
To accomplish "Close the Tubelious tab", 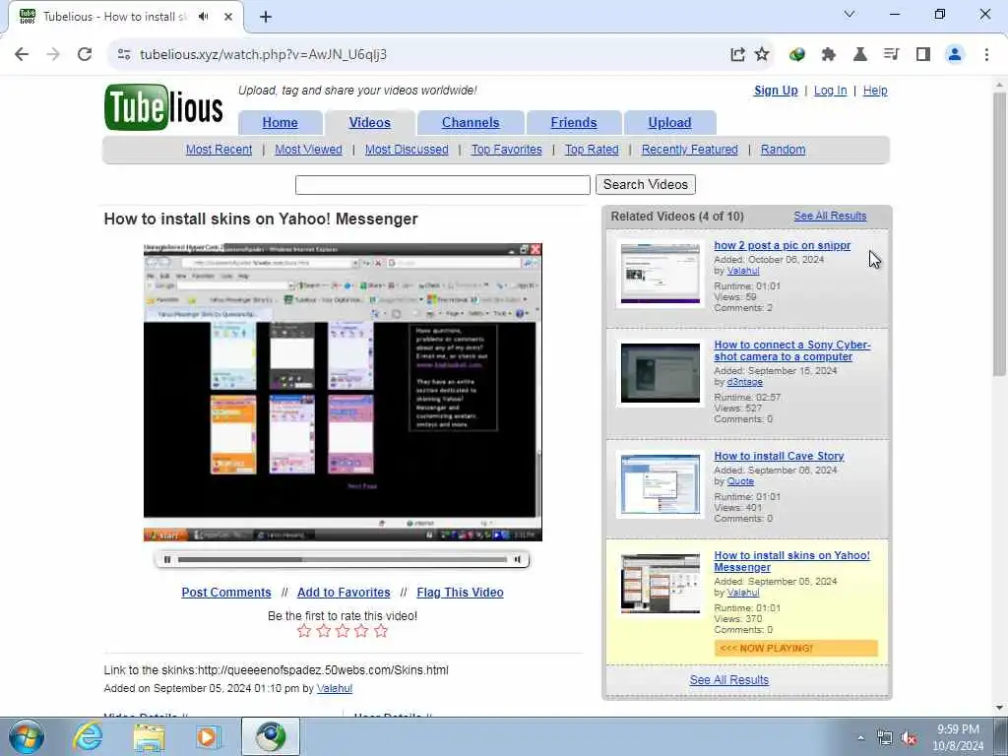I will coord(227,17).
